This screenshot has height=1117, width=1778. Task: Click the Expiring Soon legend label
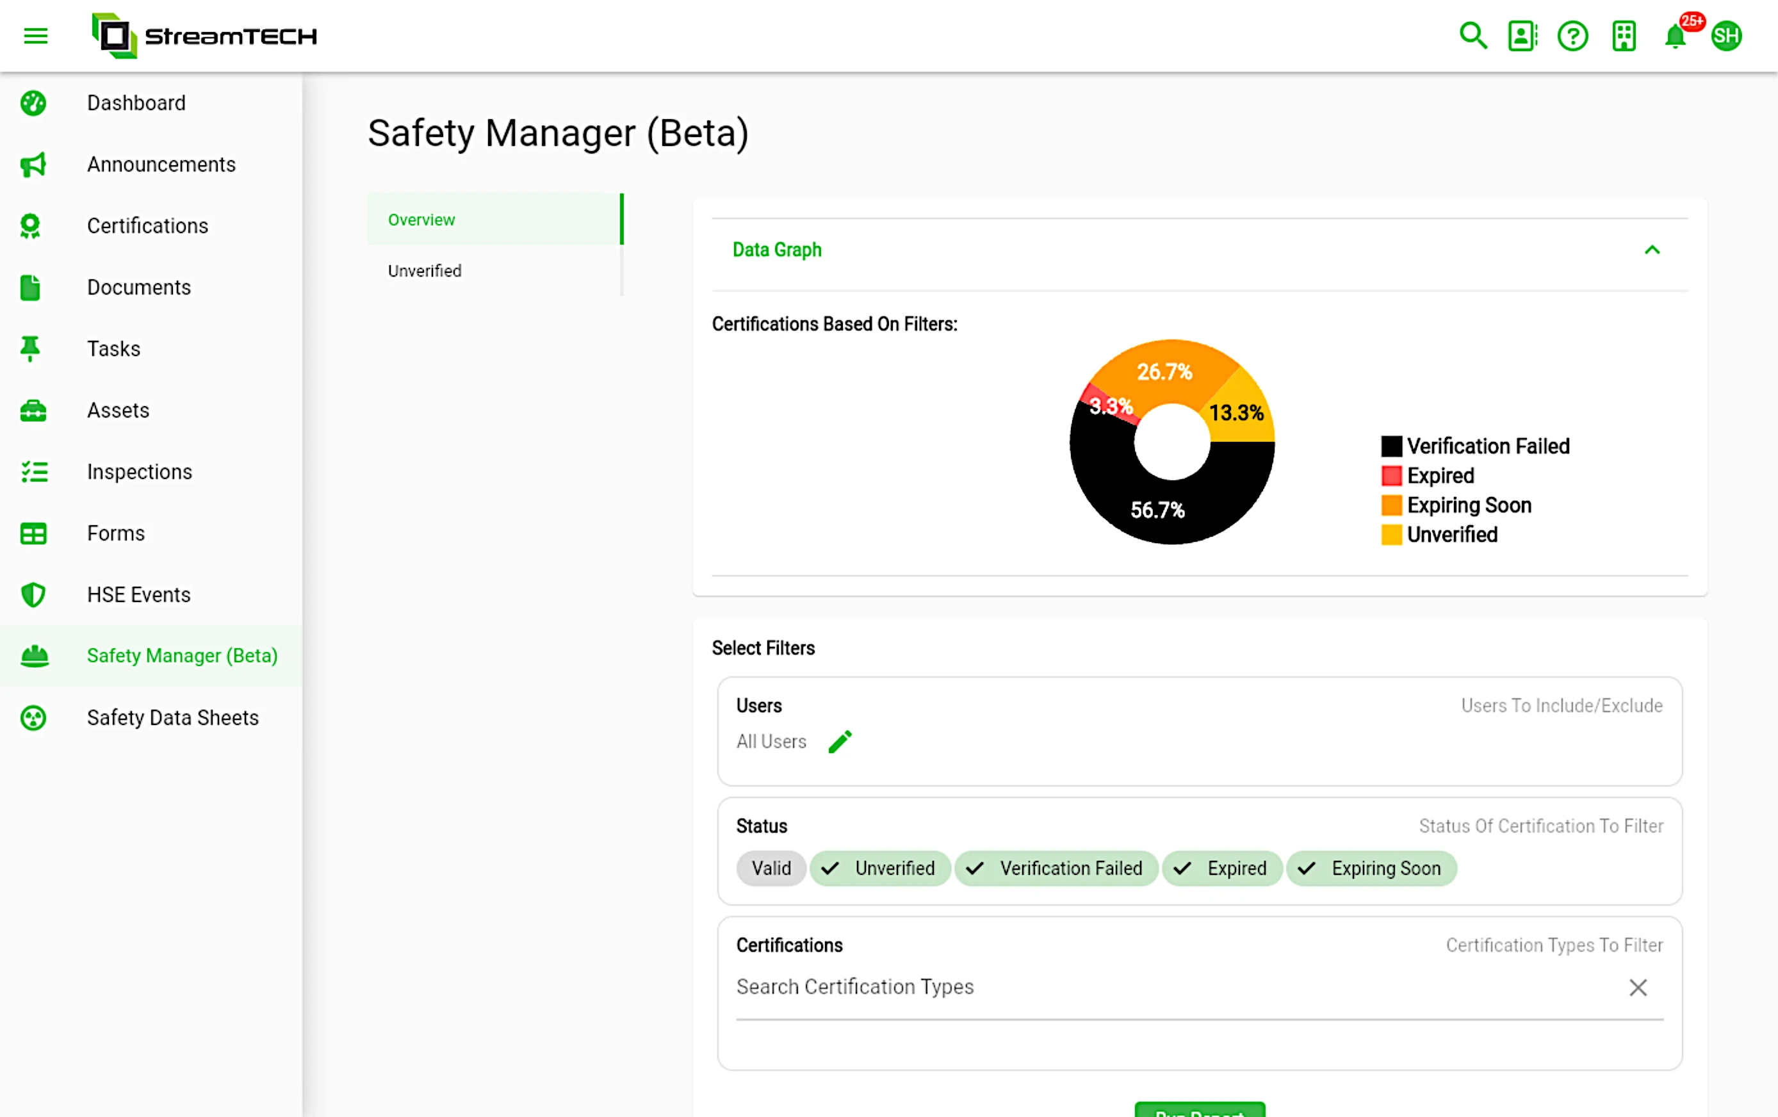click(1469, 505)
